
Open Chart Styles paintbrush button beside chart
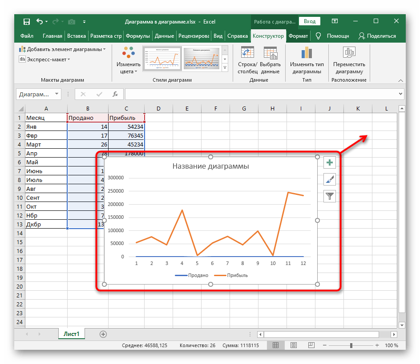(x=330, y=179)
